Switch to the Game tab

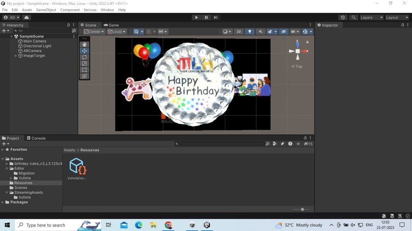[111, 25]
